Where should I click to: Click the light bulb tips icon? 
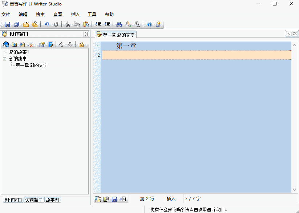[x=158, y=24]
